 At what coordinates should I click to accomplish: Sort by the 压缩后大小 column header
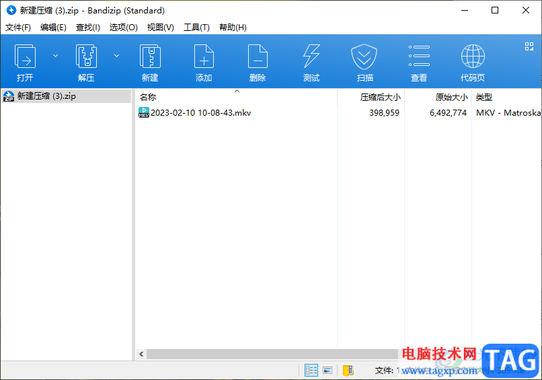coord(371,97)
